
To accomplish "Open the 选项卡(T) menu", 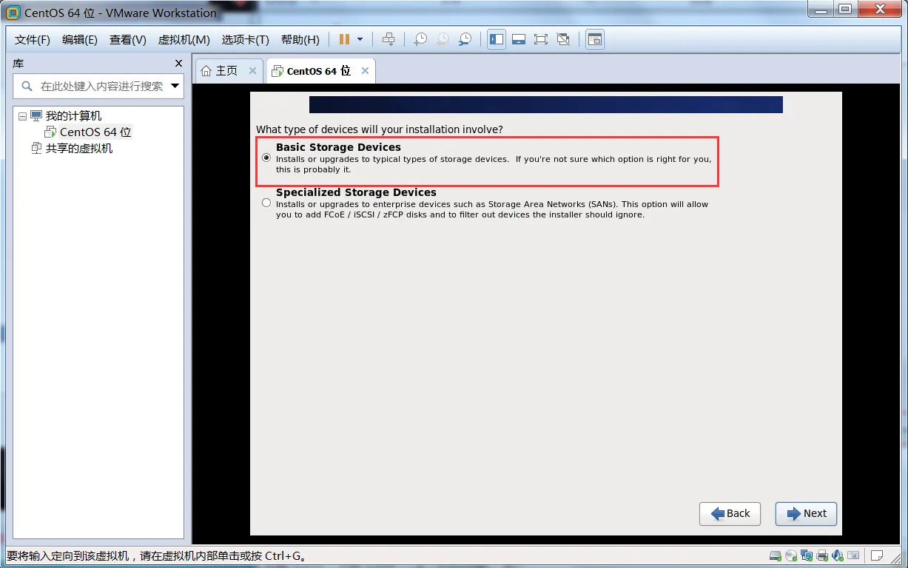I will (x=246, y=40).
